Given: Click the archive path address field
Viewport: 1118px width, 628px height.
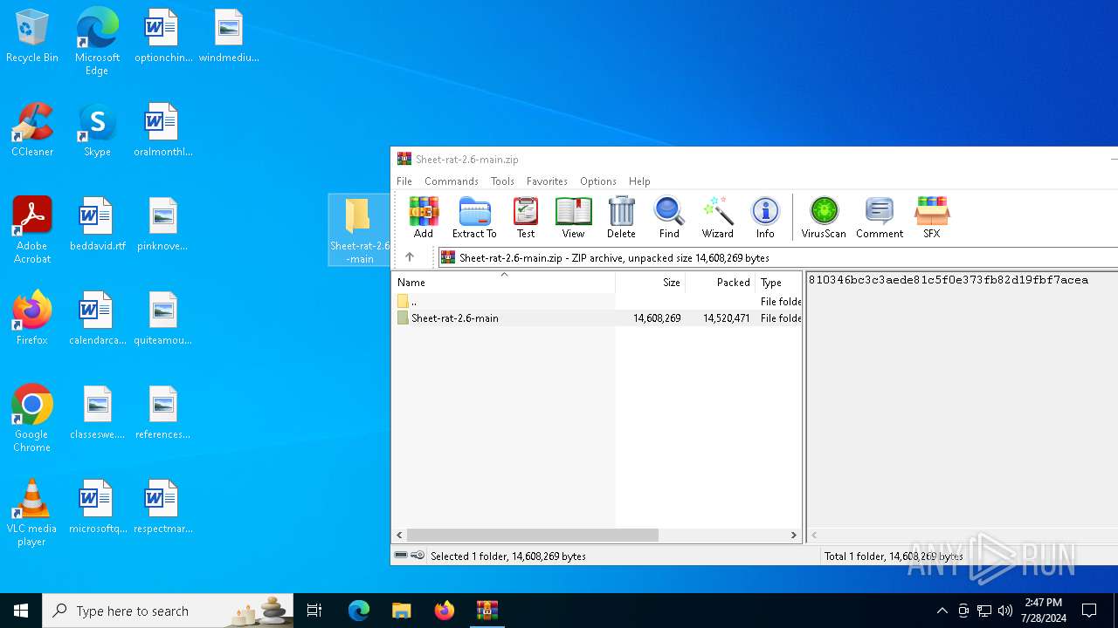Looking at the screenshot, I should 777,257.
